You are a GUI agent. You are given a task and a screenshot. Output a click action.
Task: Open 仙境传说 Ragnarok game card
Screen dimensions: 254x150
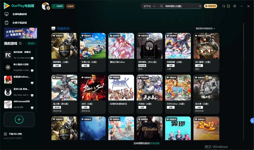point(121,94)
